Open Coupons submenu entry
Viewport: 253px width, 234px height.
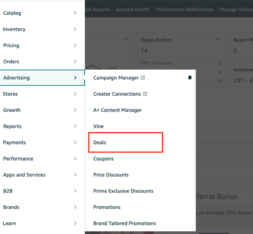[103, 158]
